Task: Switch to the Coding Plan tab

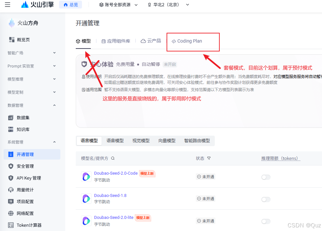Action: (187, 41)
